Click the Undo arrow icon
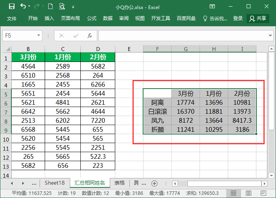 (x=23, y=6)
